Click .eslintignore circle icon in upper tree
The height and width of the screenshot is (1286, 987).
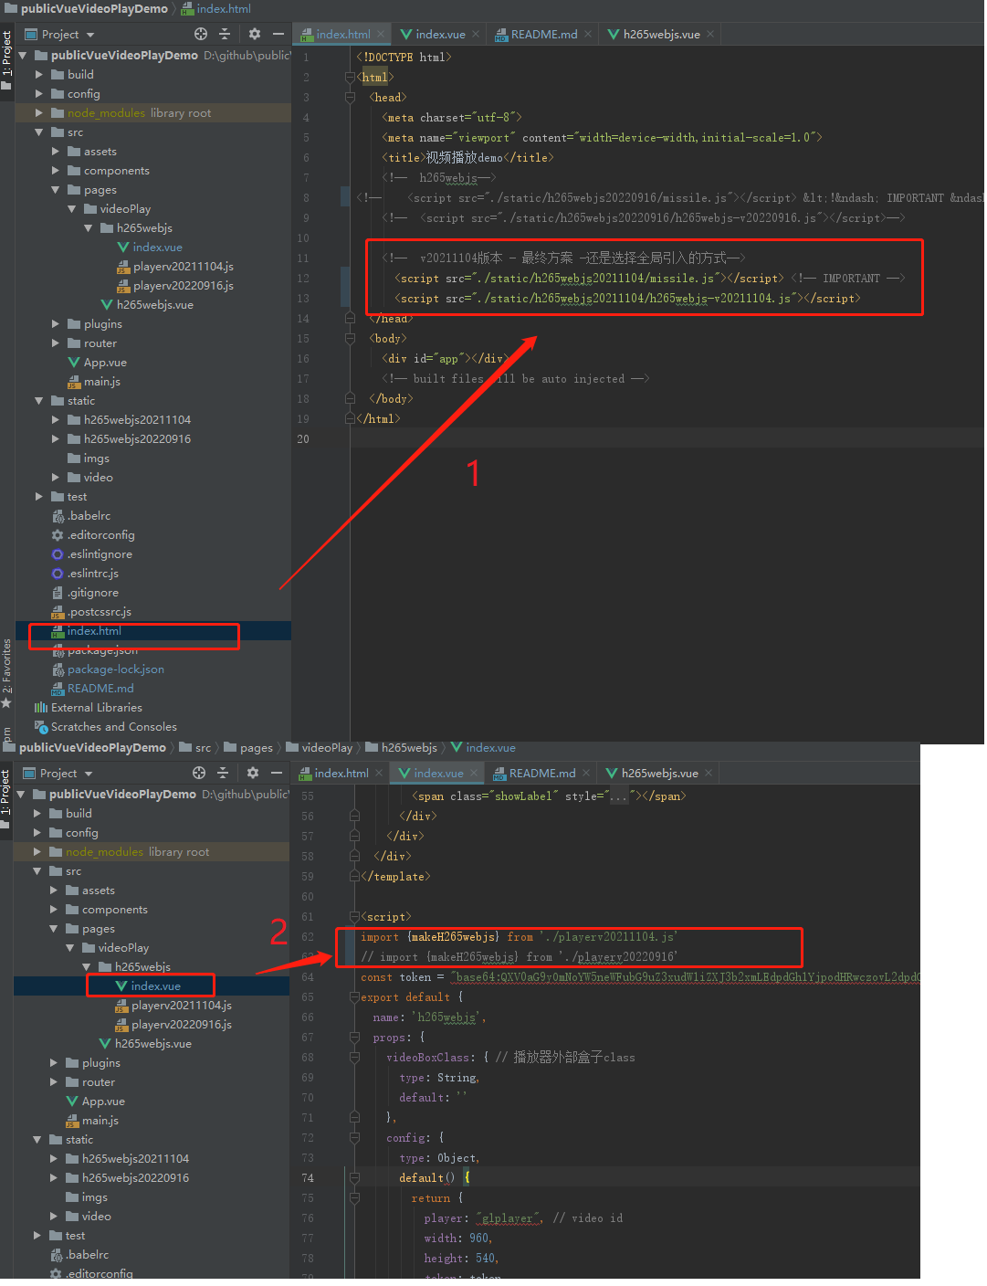tap(58, 554)
